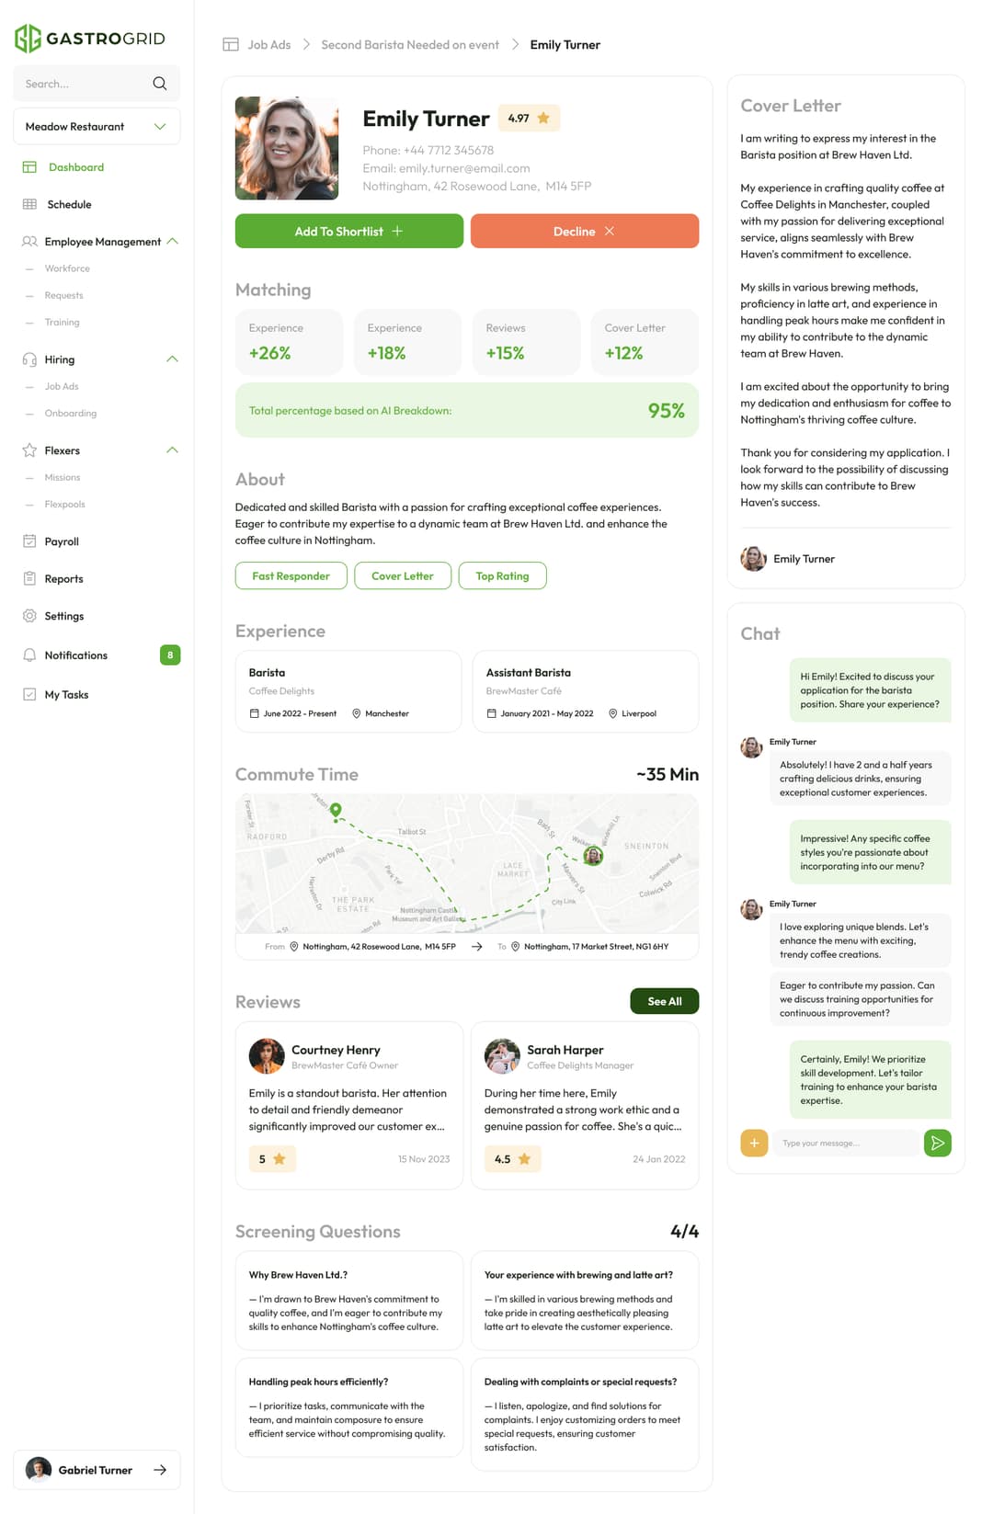
Task: Open Settings gear in the sidebar
Action: (x=29, y=616)
